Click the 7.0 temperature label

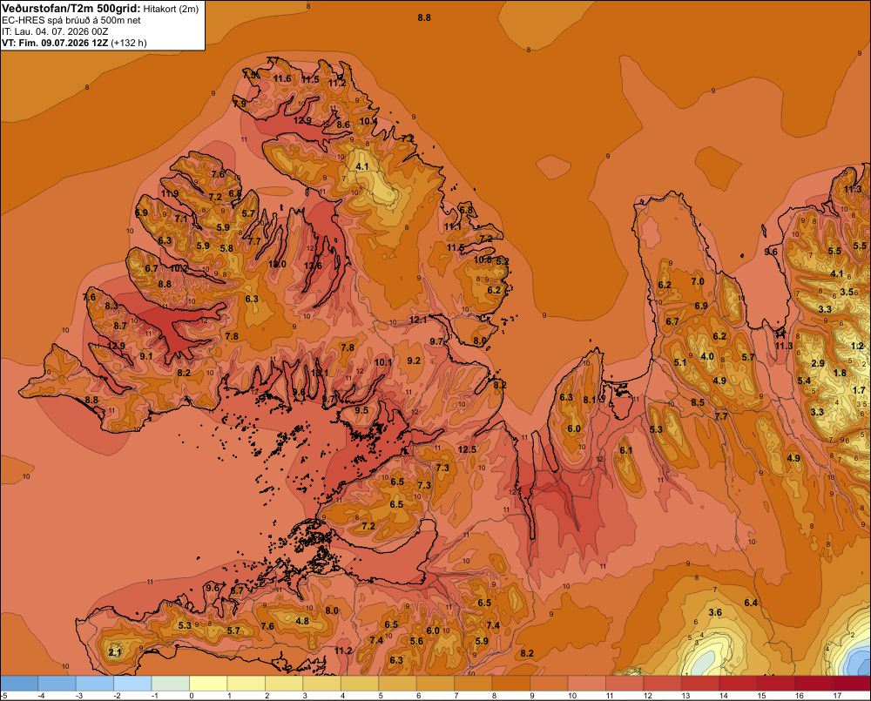[x=698, y=281]
